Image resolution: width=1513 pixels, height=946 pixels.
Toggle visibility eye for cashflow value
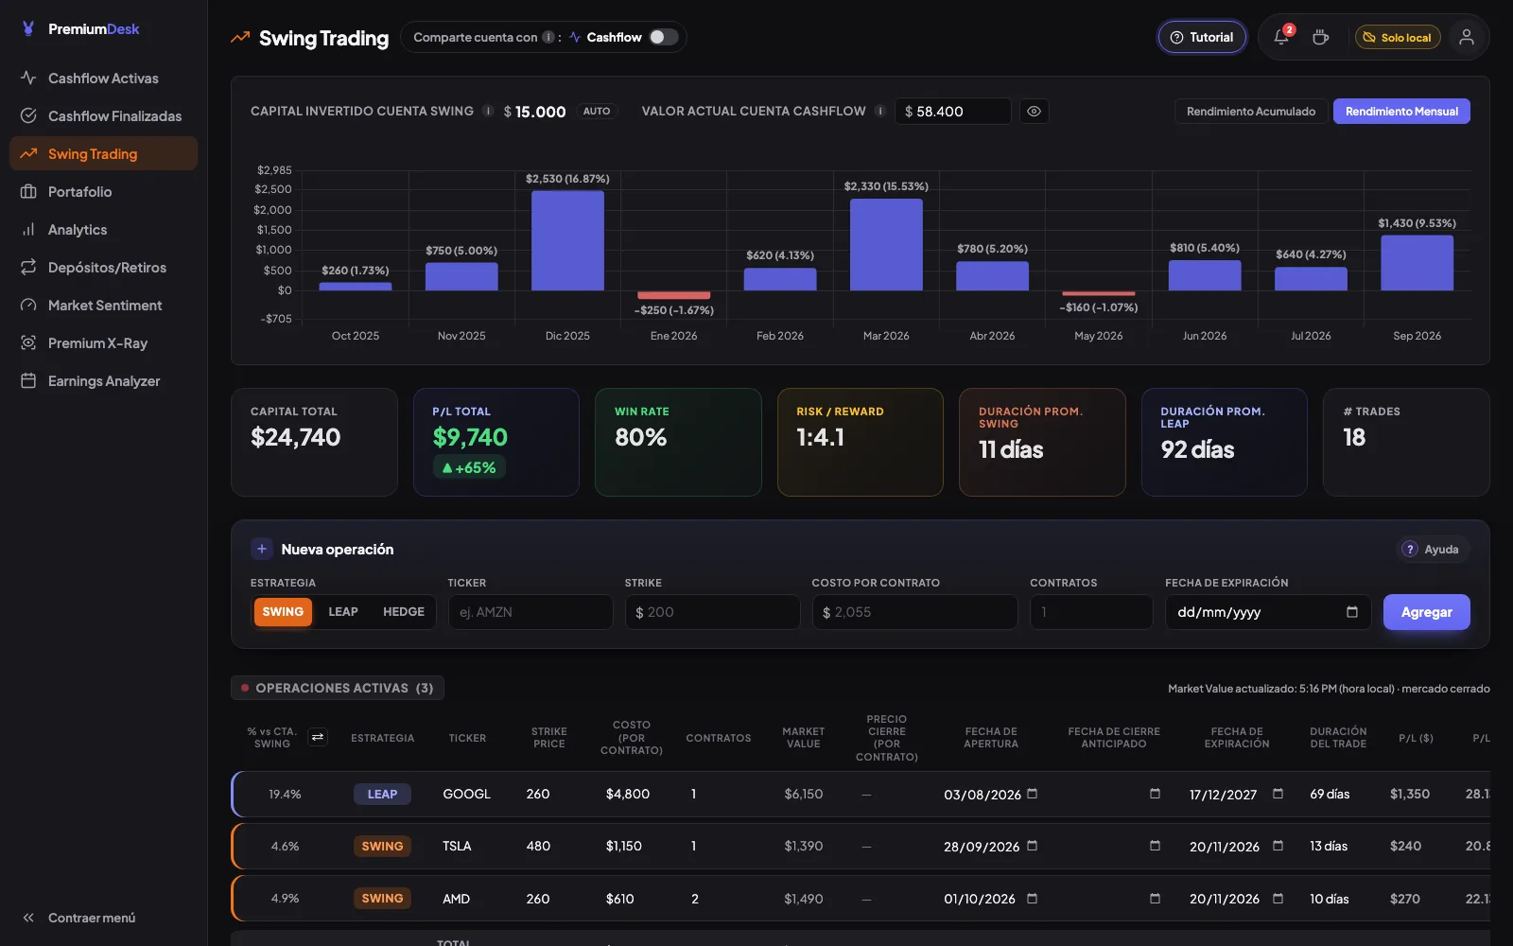tap(1035, 111)
